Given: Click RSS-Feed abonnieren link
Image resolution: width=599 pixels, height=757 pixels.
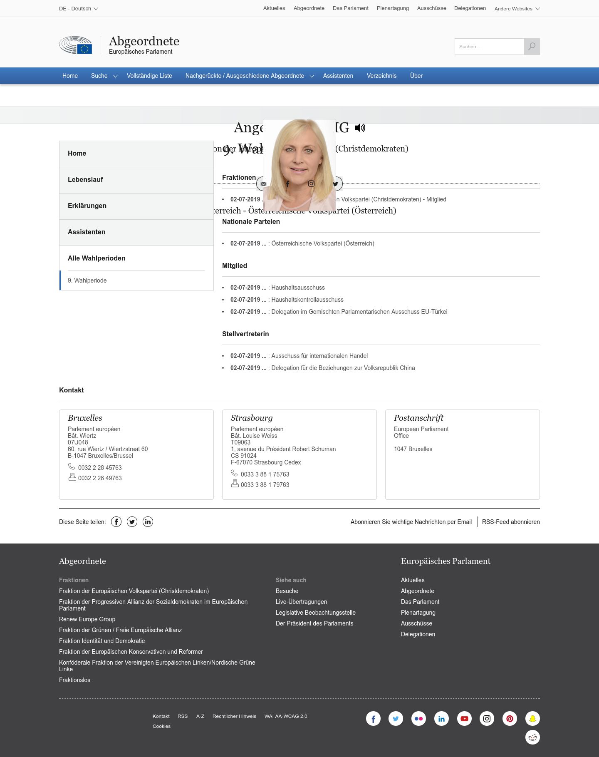Looking at the screenshot, I should click(511, 522).
